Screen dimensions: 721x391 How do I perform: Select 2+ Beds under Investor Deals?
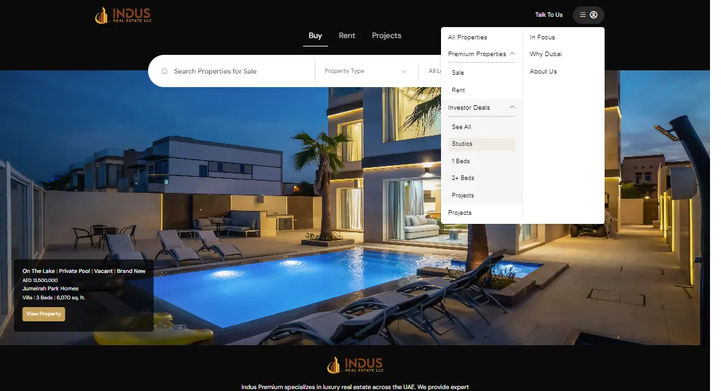(x=463, y=177)
